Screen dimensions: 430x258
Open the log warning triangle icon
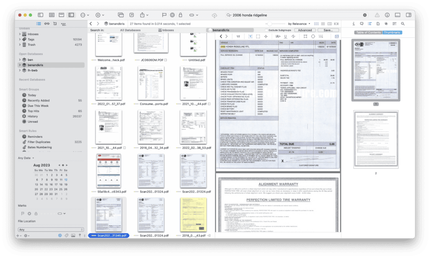pos(378,15)
